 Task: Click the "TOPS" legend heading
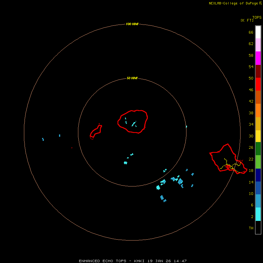257,17
